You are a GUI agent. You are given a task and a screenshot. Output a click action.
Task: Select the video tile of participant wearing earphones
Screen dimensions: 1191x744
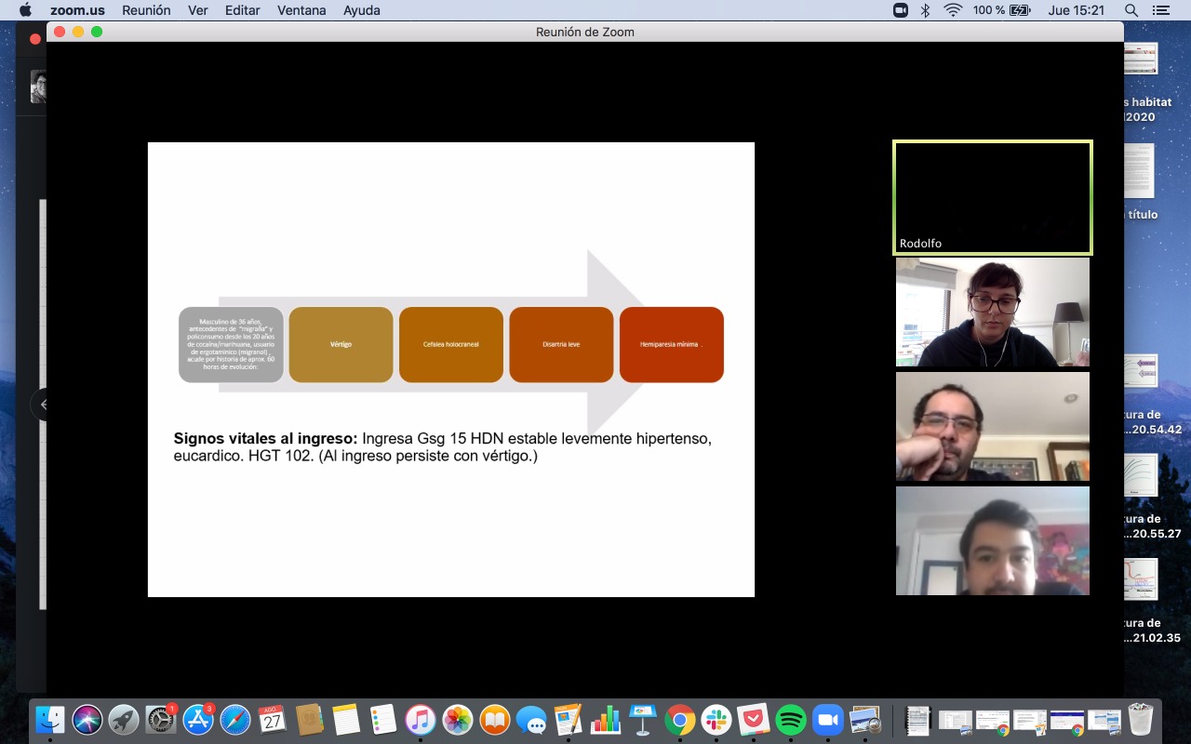click(992, 312)
